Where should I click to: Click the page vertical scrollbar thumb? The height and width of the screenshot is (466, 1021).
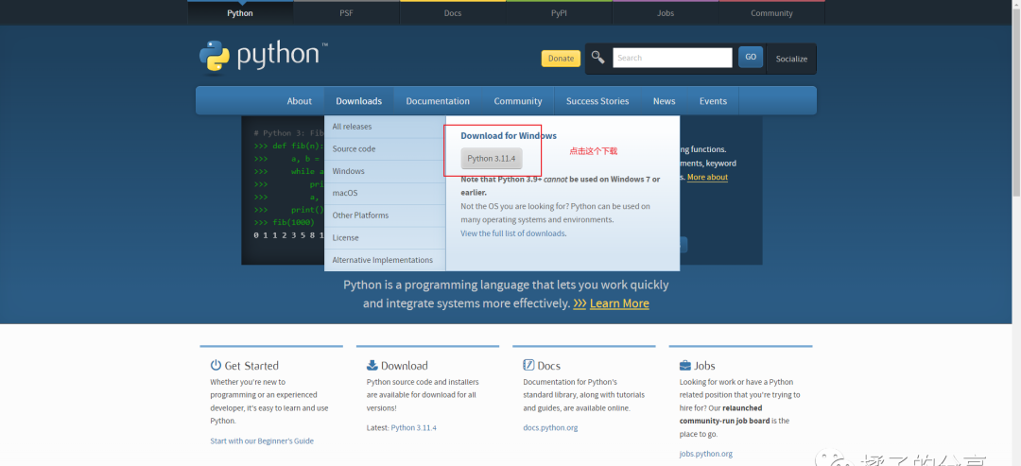tap(1015, 101)
